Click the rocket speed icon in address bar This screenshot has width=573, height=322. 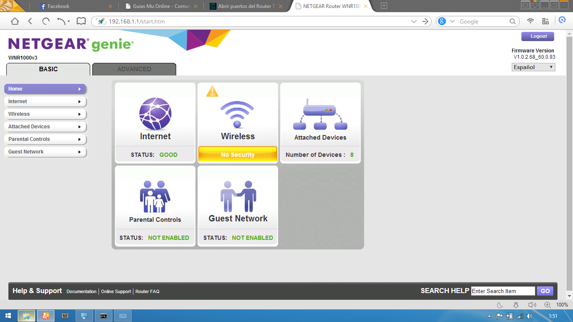pyautogui.click(x=101, y=21)
